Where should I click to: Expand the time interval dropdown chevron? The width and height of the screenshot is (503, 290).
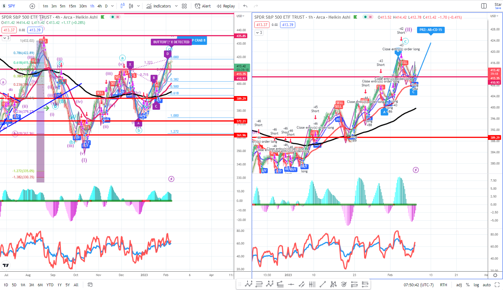click(x=112, y=6)
